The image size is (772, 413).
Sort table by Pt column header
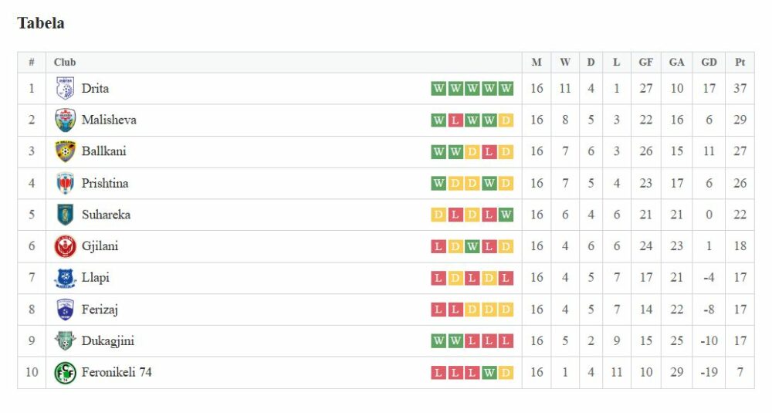(x=740, y=63)
